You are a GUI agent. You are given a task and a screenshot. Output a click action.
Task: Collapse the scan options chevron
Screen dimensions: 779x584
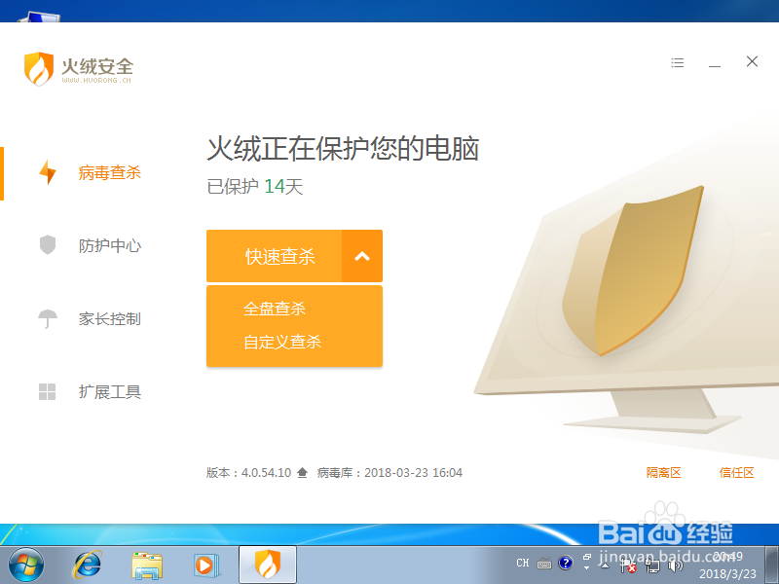(x=362, y=256)
